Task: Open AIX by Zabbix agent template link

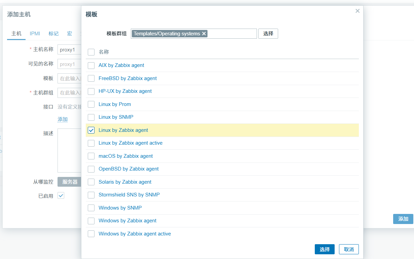Action: (x=121, y=65)
